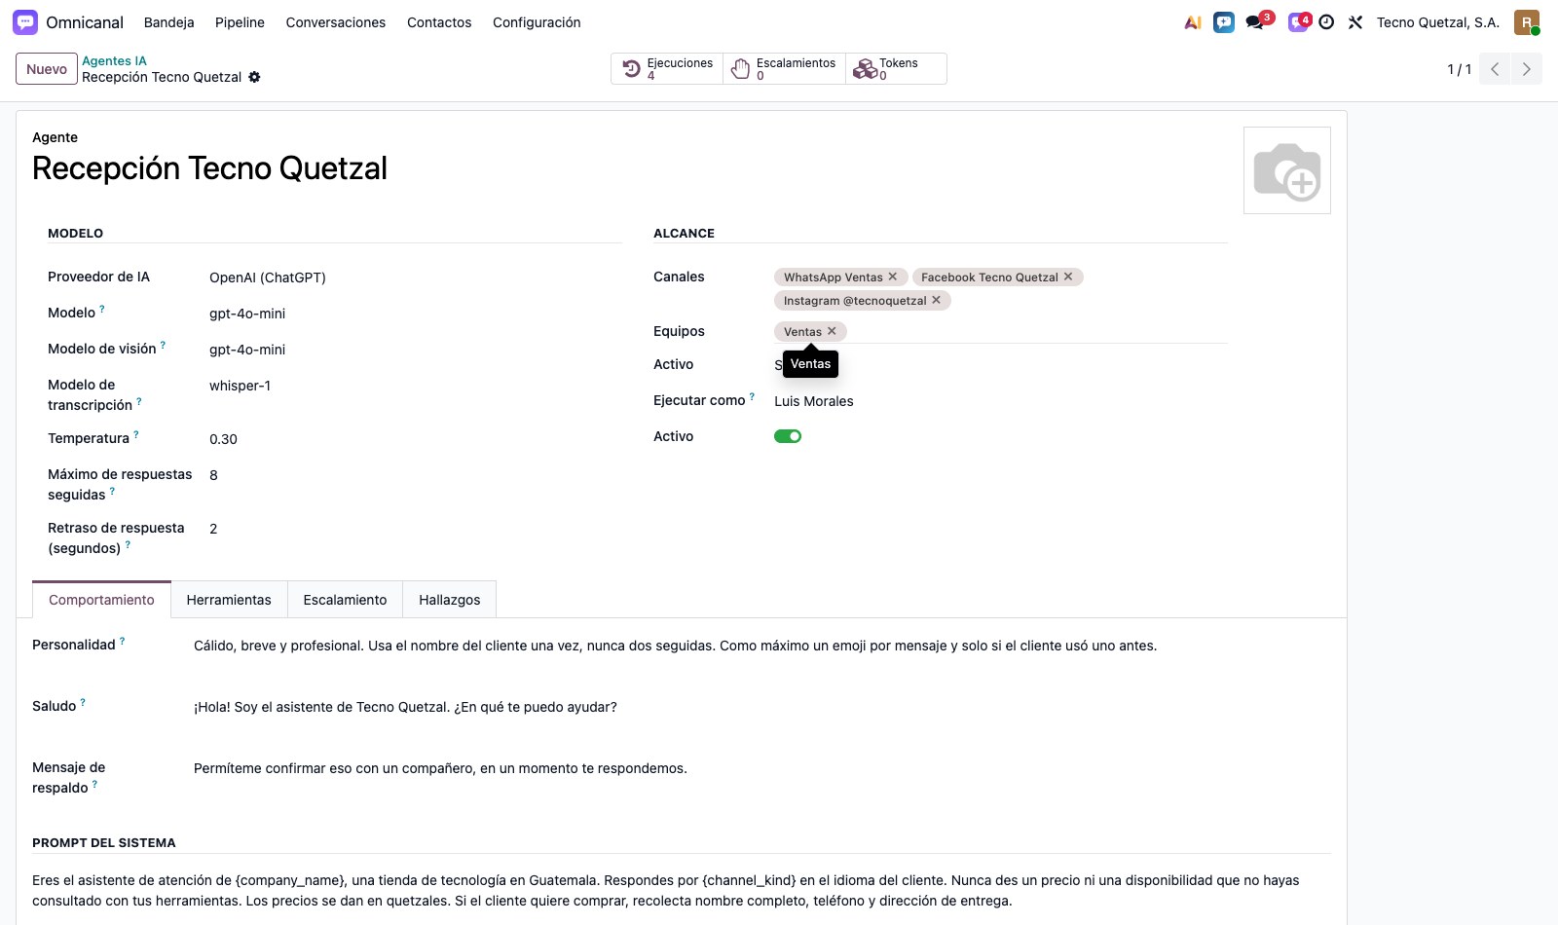The width and height of the screenshot is (1558, 925).
Task: Go back via Agentes IA breadcrumb
Action: click(114, 60)
